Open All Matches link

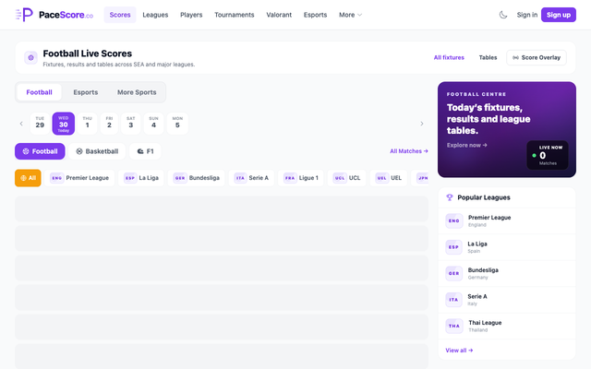[x=409, y=151]
